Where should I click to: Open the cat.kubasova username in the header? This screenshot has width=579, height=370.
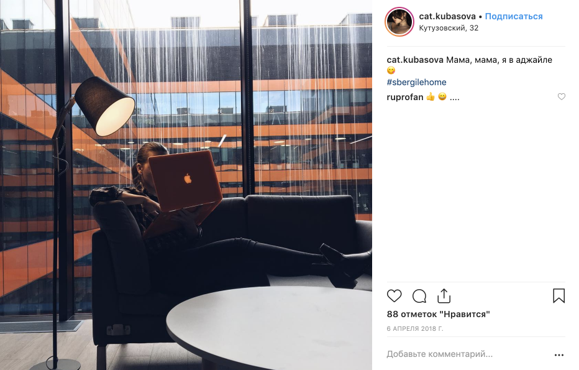[x=447, y=16]
